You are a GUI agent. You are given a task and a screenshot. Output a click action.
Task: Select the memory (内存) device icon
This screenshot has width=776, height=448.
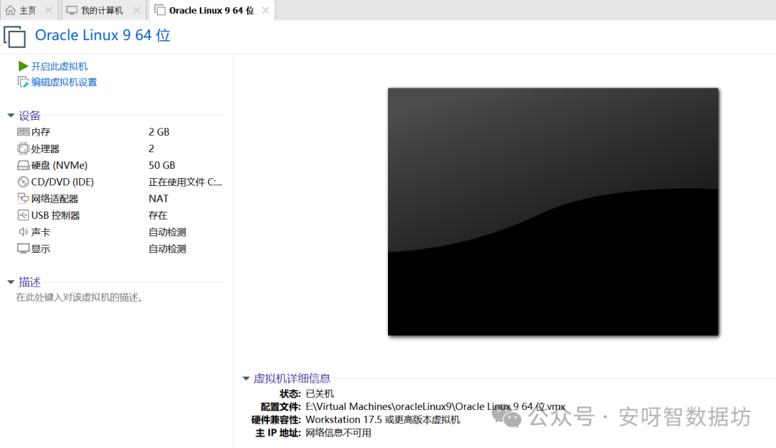(23, 132)
